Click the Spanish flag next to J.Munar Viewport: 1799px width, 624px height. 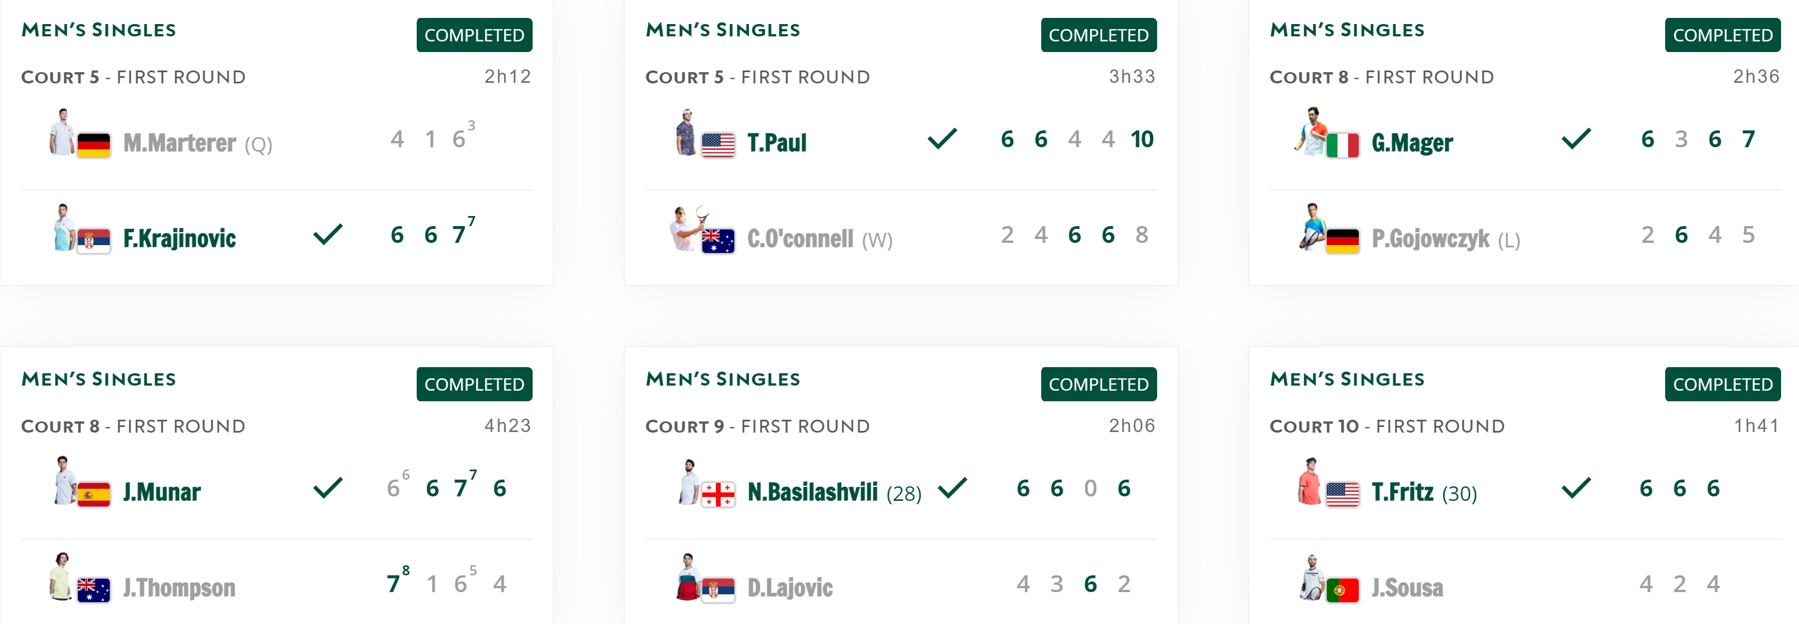click(x=94, y=494)
